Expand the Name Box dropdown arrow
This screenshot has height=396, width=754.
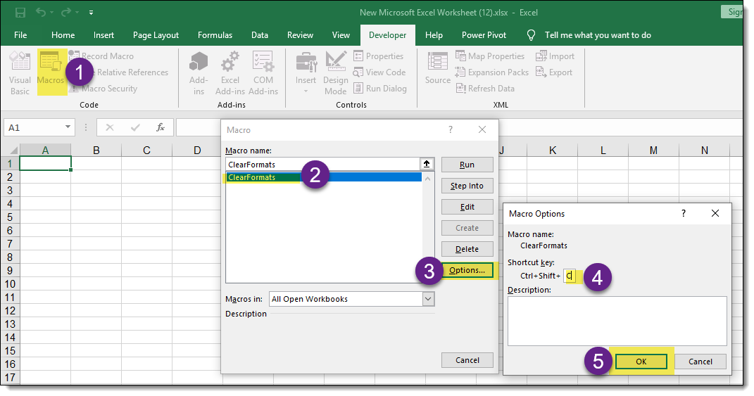[68, 127]
